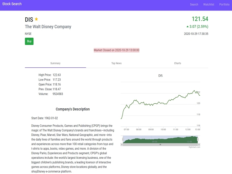Click the Market Closed status banner

point(116,50)
